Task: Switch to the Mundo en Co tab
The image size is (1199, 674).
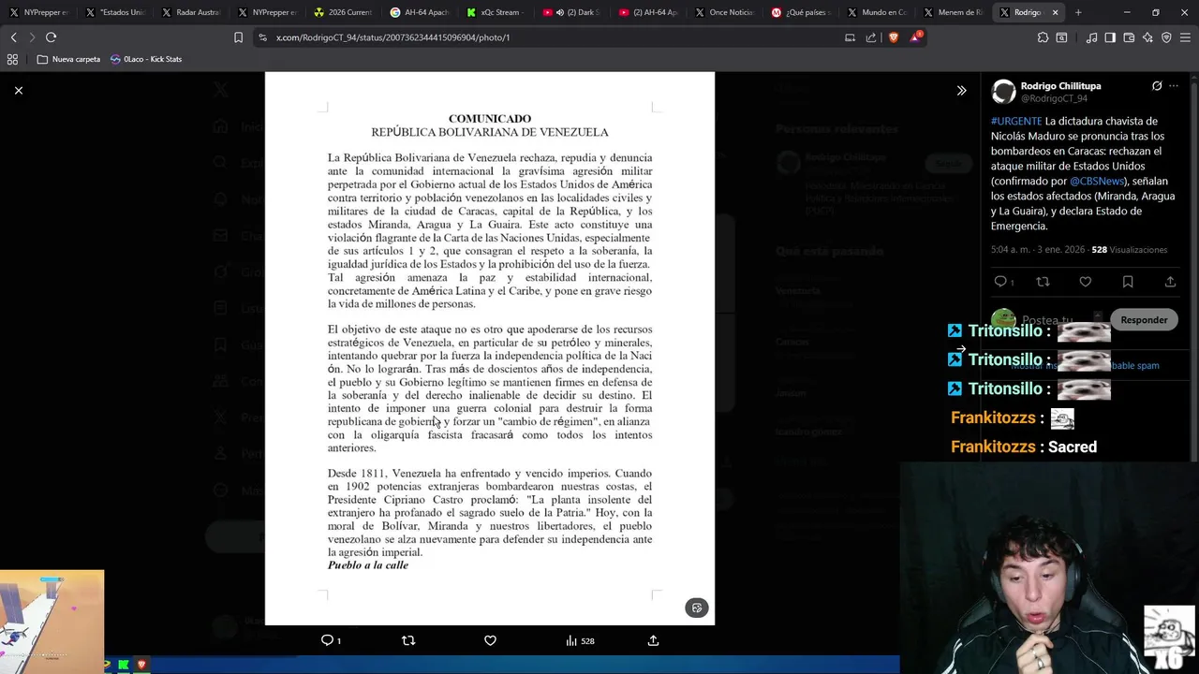Action: point(877,12)
